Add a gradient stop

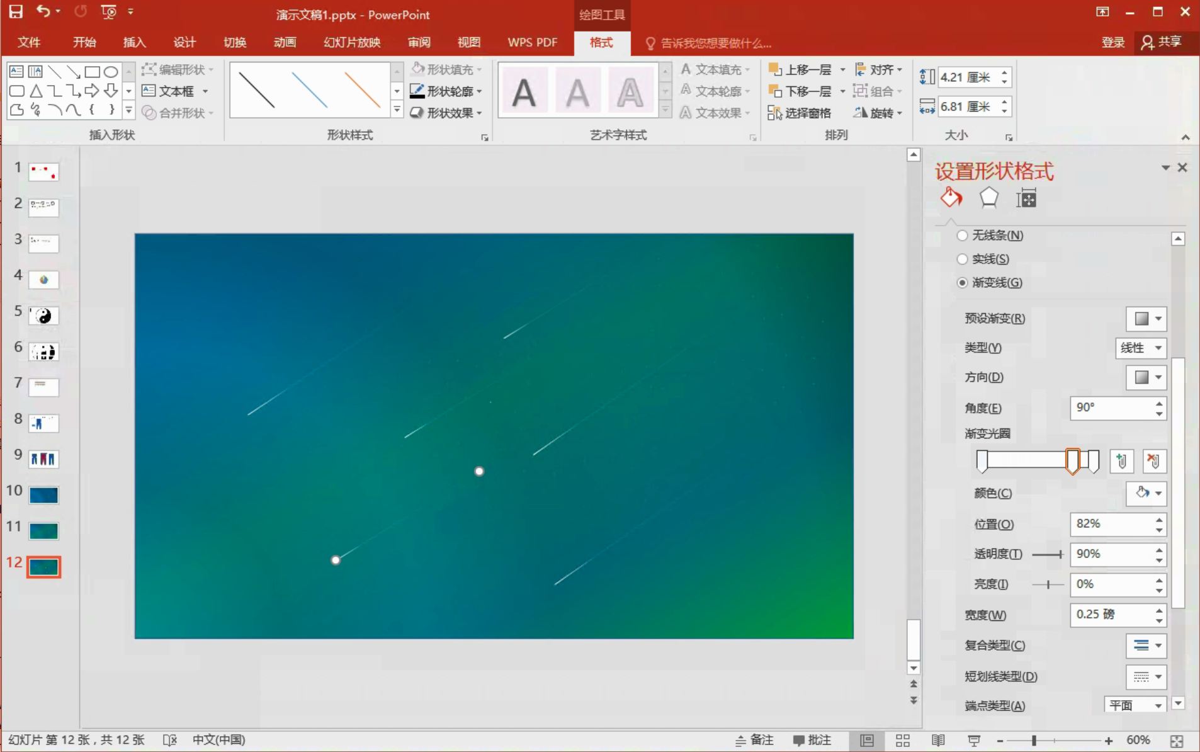point(1121,461)
